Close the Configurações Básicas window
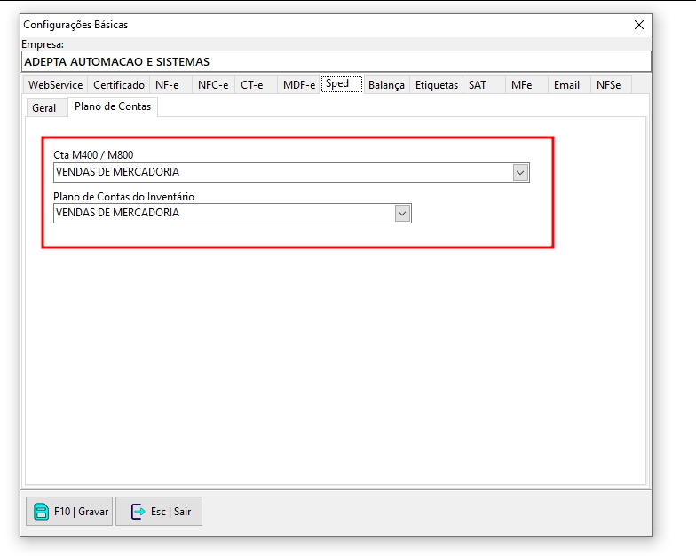 638,26
